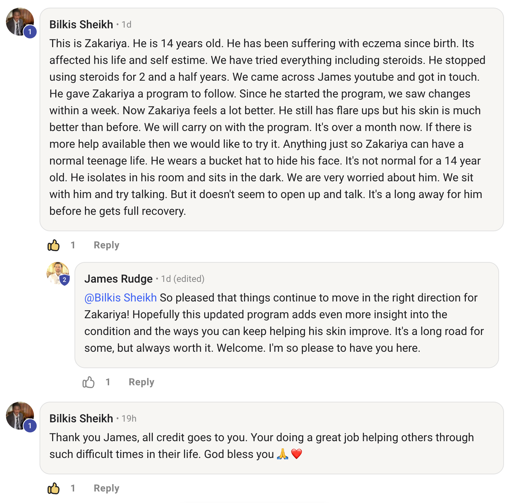Screen dimensions: 512x503
Task: Reply to James Rudge's comment
Action: tap(141, 382)
